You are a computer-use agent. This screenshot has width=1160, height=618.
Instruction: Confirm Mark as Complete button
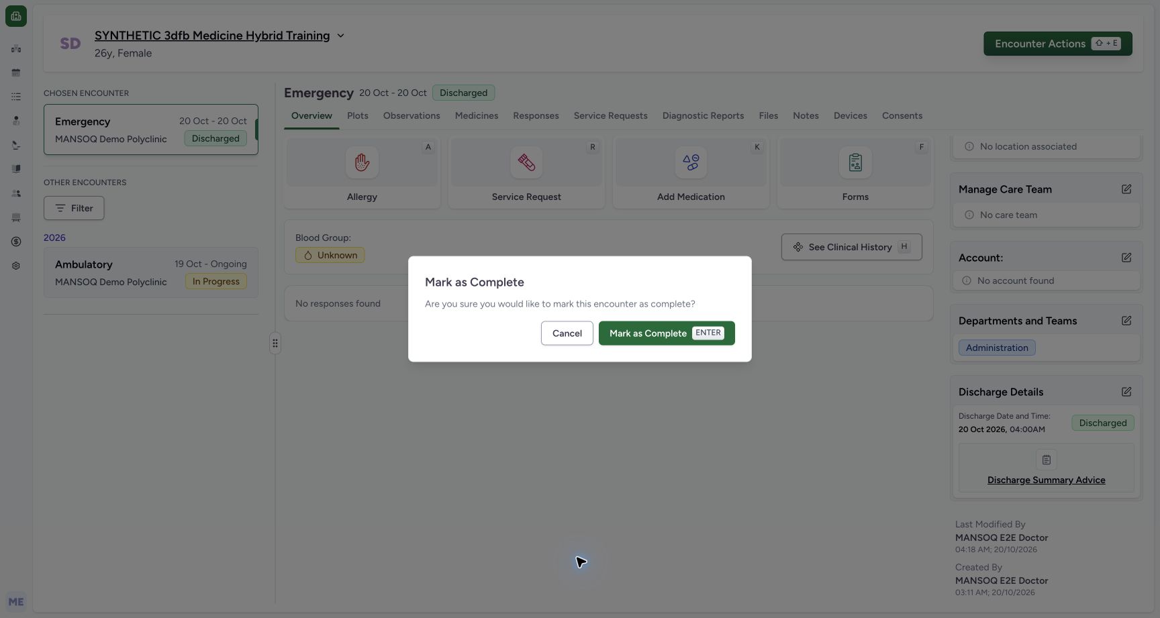667,333
